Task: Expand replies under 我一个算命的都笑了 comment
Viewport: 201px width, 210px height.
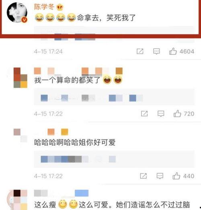Action: pyautogui.click(x=114, y=97)
